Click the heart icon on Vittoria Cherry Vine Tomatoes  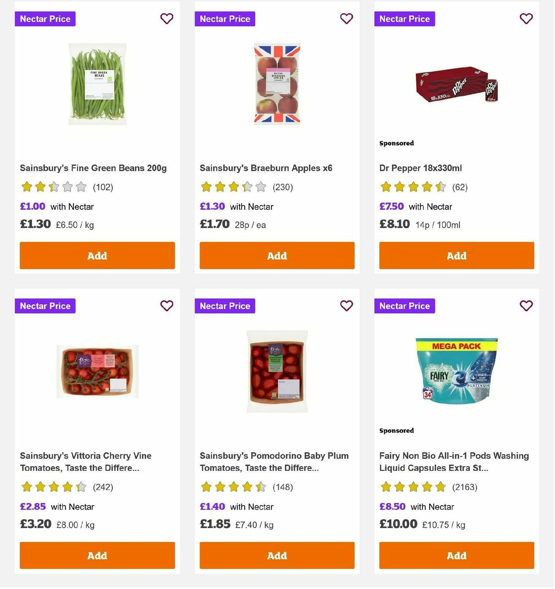pos(166,306)
